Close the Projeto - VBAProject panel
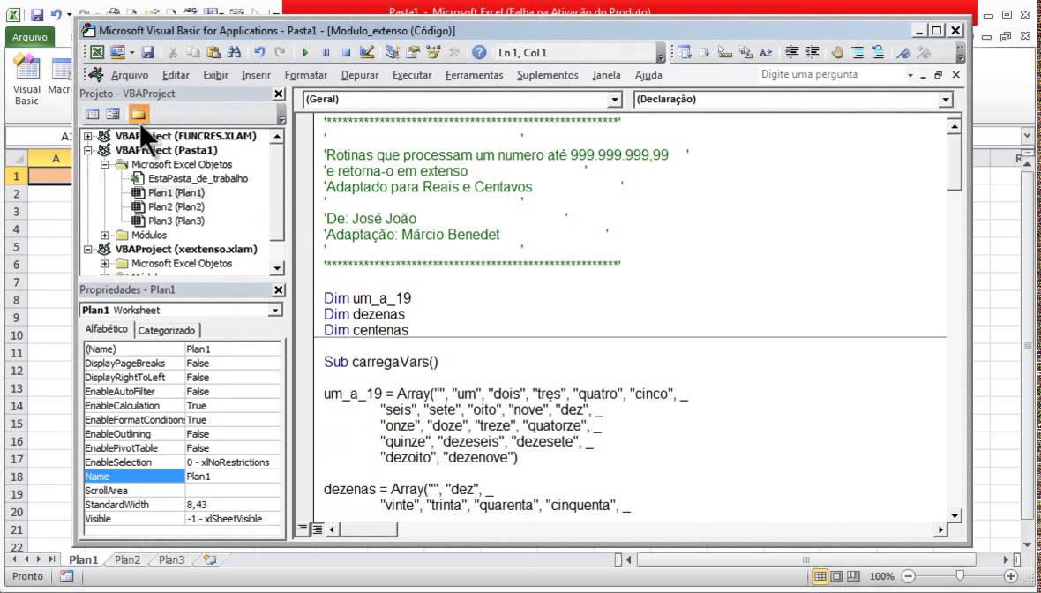Screen dimensions: 1041x593 pos(279,94)
